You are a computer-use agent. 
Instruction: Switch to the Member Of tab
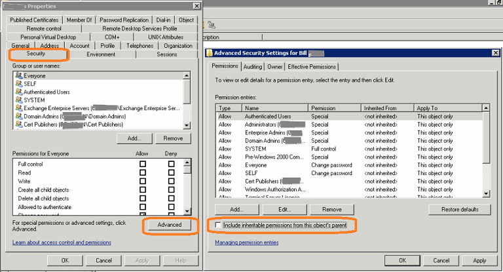79,20
